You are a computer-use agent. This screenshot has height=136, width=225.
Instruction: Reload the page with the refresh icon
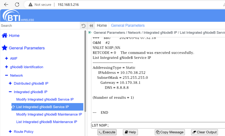point(17,5)
